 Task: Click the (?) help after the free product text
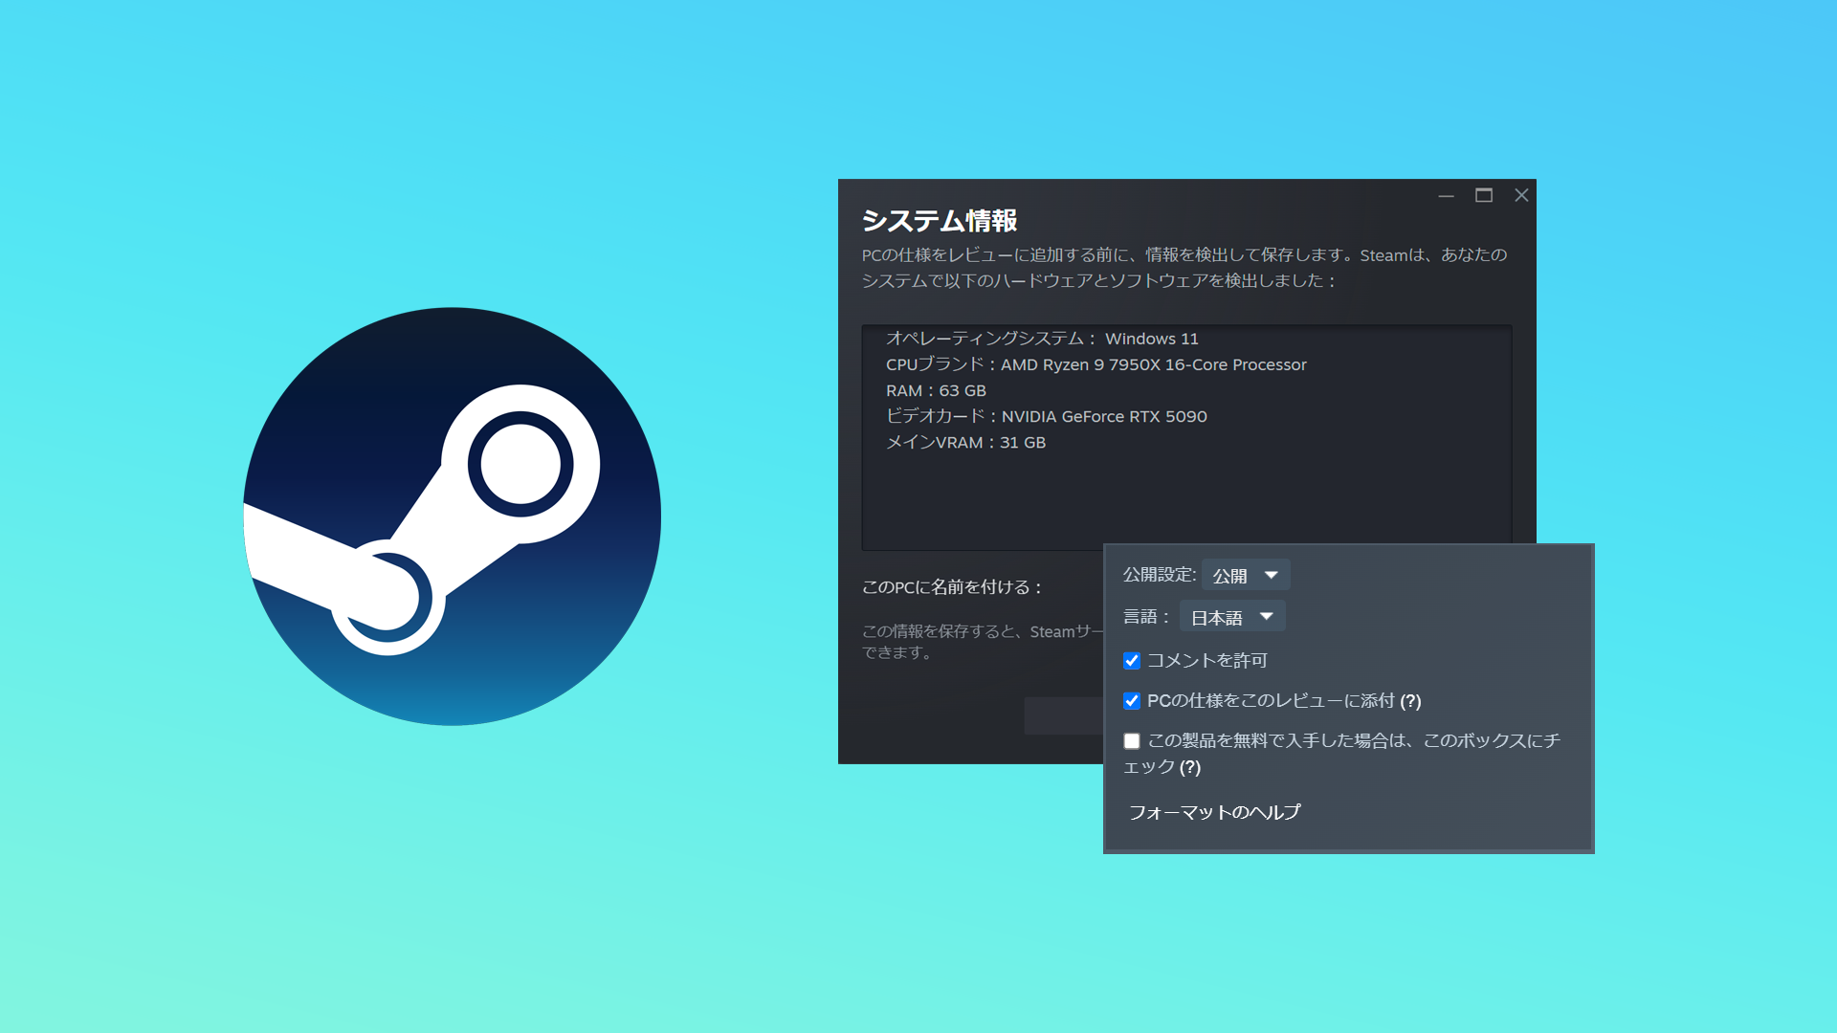click(1189, 767)
